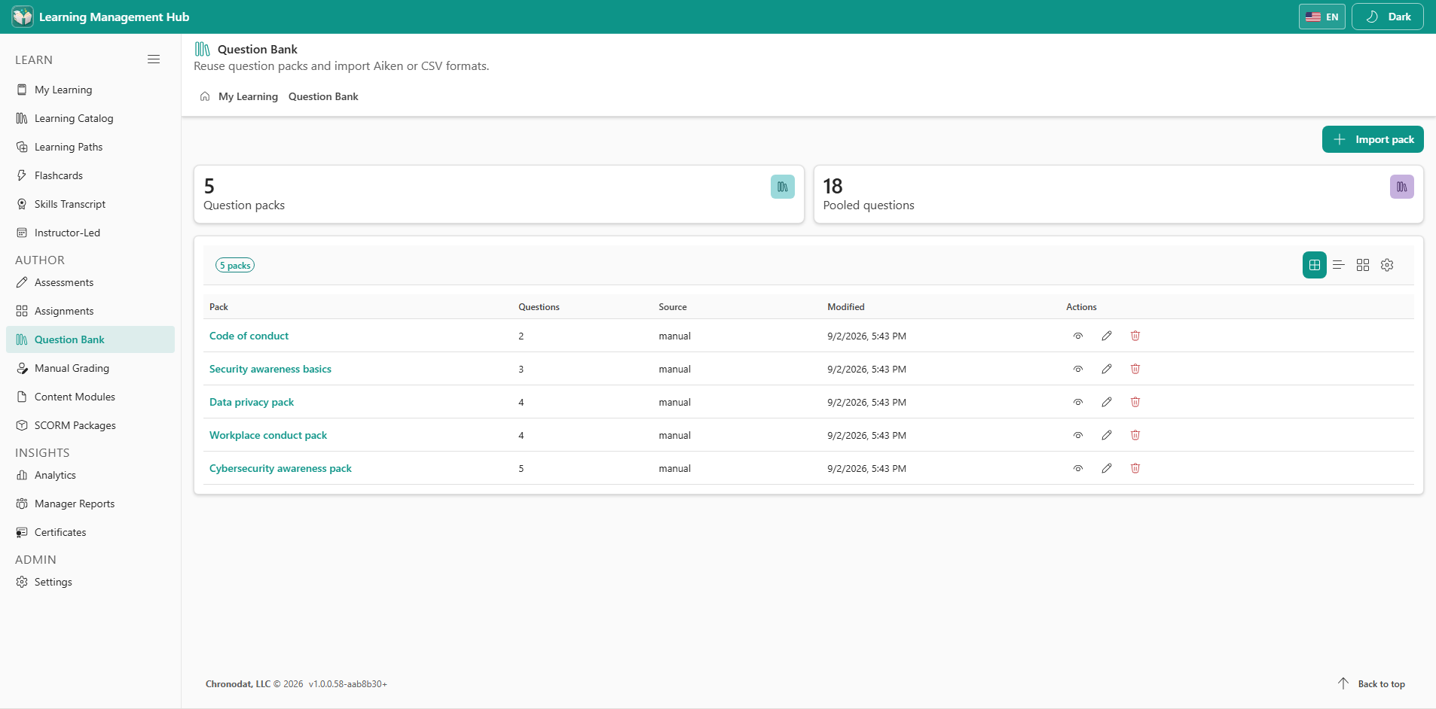
Task: Open SCORM Packages in sidebar
Action: click(90, 425)
